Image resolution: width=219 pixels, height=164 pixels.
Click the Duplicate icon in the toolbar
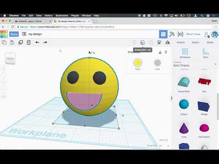[21, 42]
